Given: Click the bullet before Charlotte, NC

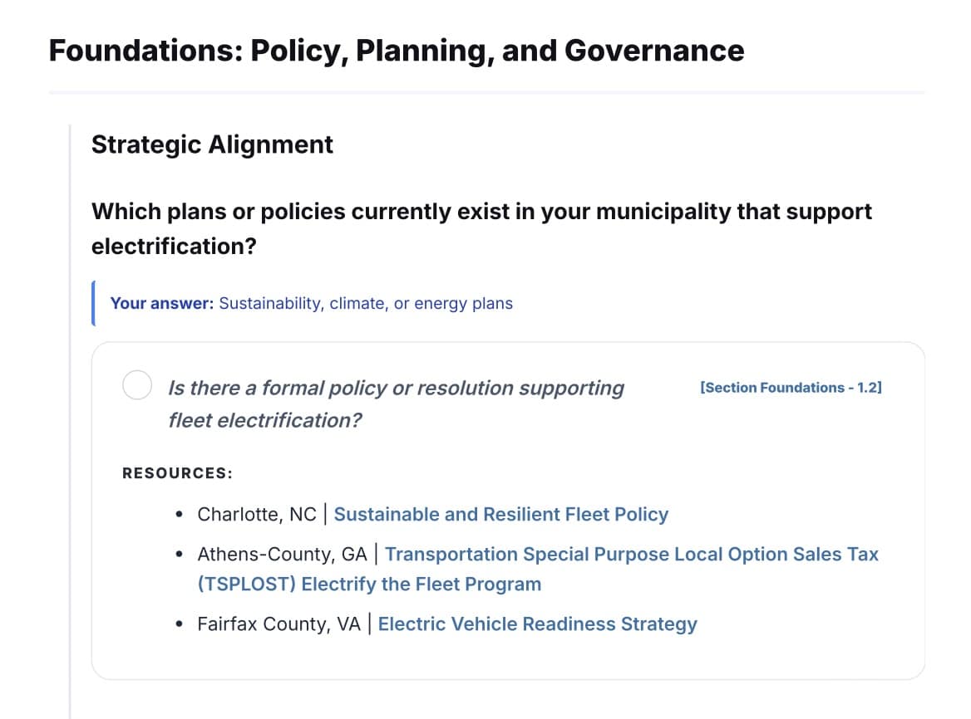Looking at the screenshot, I should coord(179,515).
